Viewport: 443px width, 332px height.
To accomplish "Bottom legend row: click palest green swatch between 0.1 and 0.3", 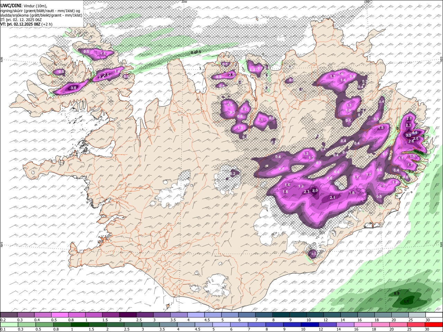I will (9, 324).
